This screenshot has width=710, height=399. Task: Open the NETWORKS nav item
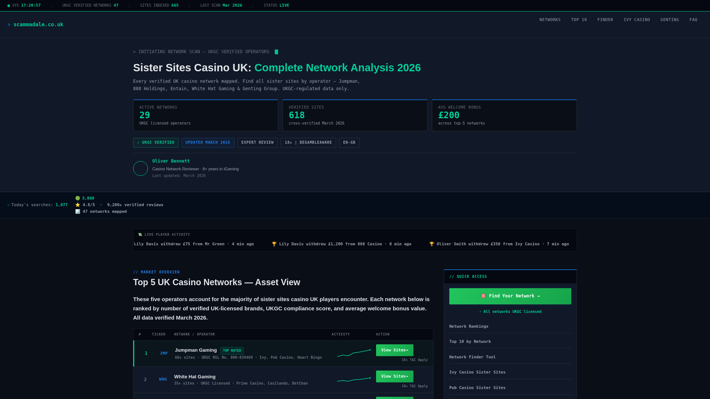pos(550,20)
